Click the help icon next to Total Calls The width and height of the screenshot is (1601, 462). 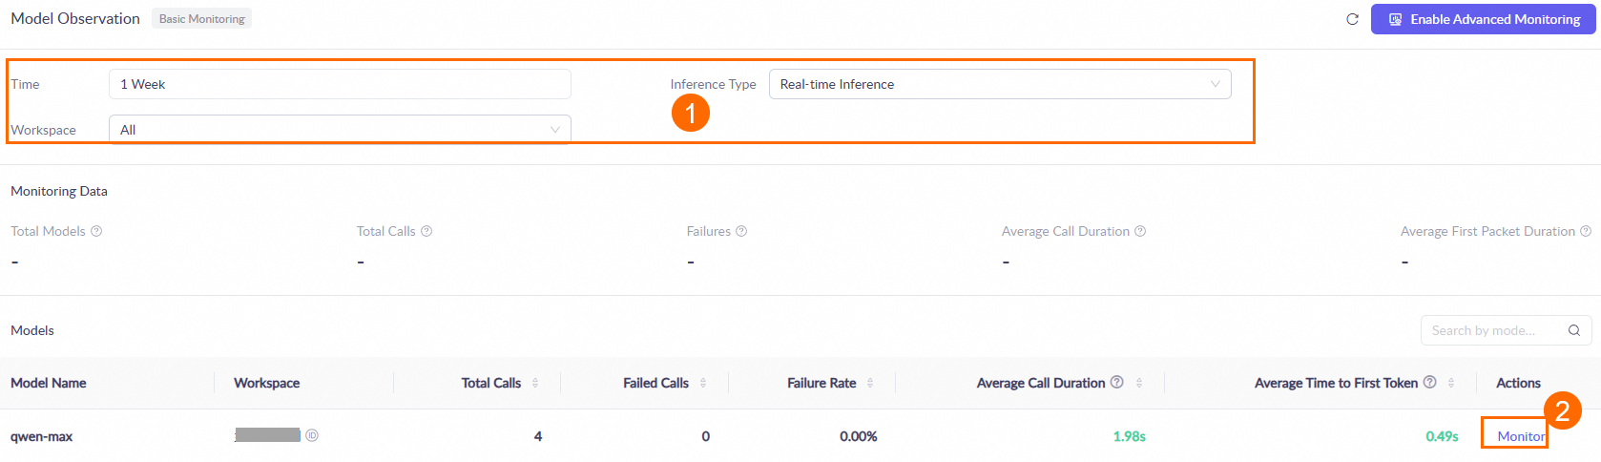(x=426, y=231)
